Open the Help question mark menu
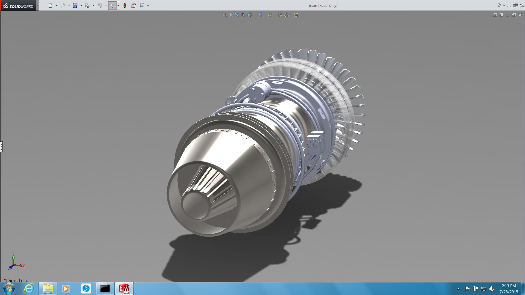525x295 pixels. [x=499, y=5]
